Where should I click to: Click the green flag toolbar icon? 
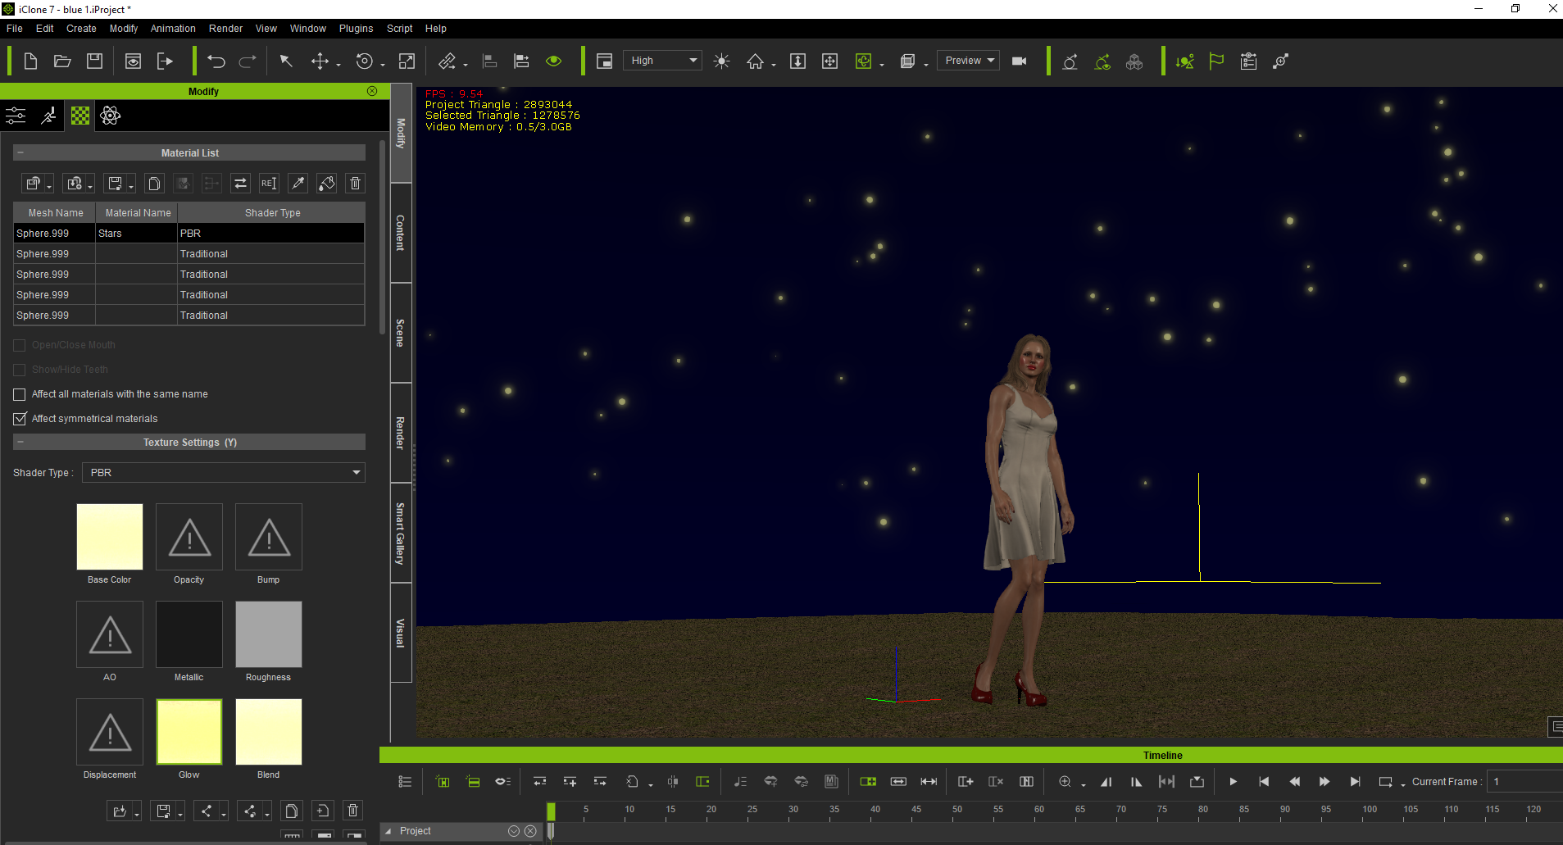(x=1216, y=61)
